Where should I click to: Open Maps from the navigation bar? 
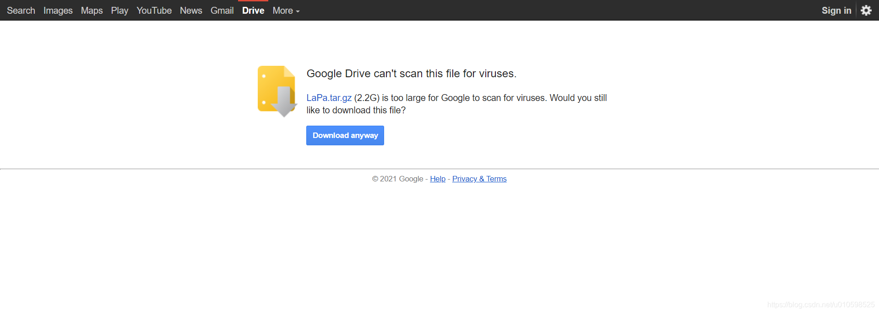coord(92,11)
